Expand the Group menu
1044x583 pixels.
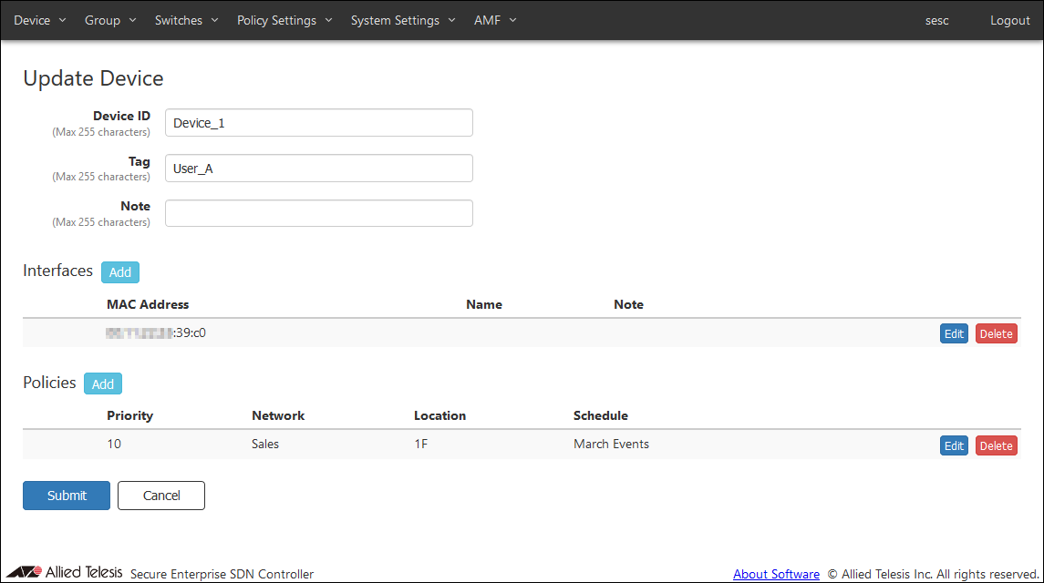109,20
